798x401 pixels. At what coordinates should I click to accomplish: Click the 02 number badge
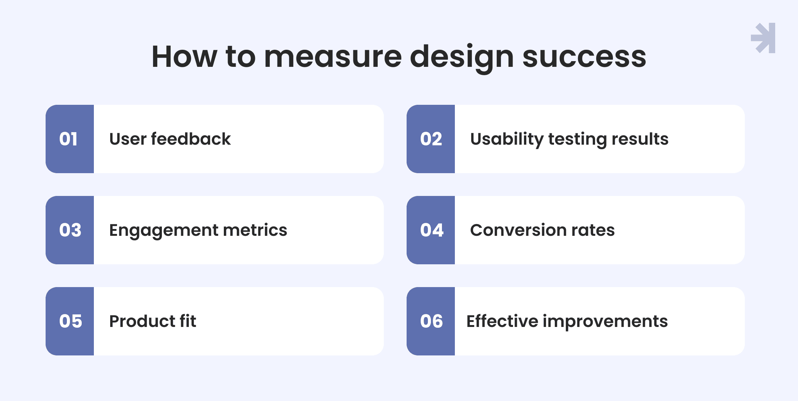(x=431, y=139)
